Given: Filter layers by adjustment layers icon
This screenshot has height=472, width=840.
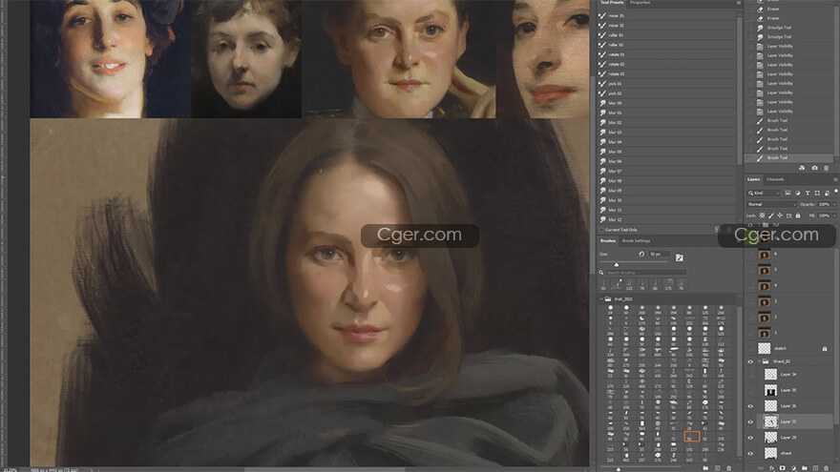Looking at the screenshot, I should pos(798,194).
